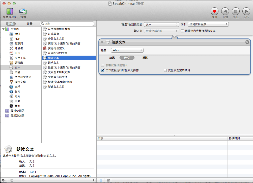Open the 所选全部内容 input dropdown

click(x=161, y=31)
